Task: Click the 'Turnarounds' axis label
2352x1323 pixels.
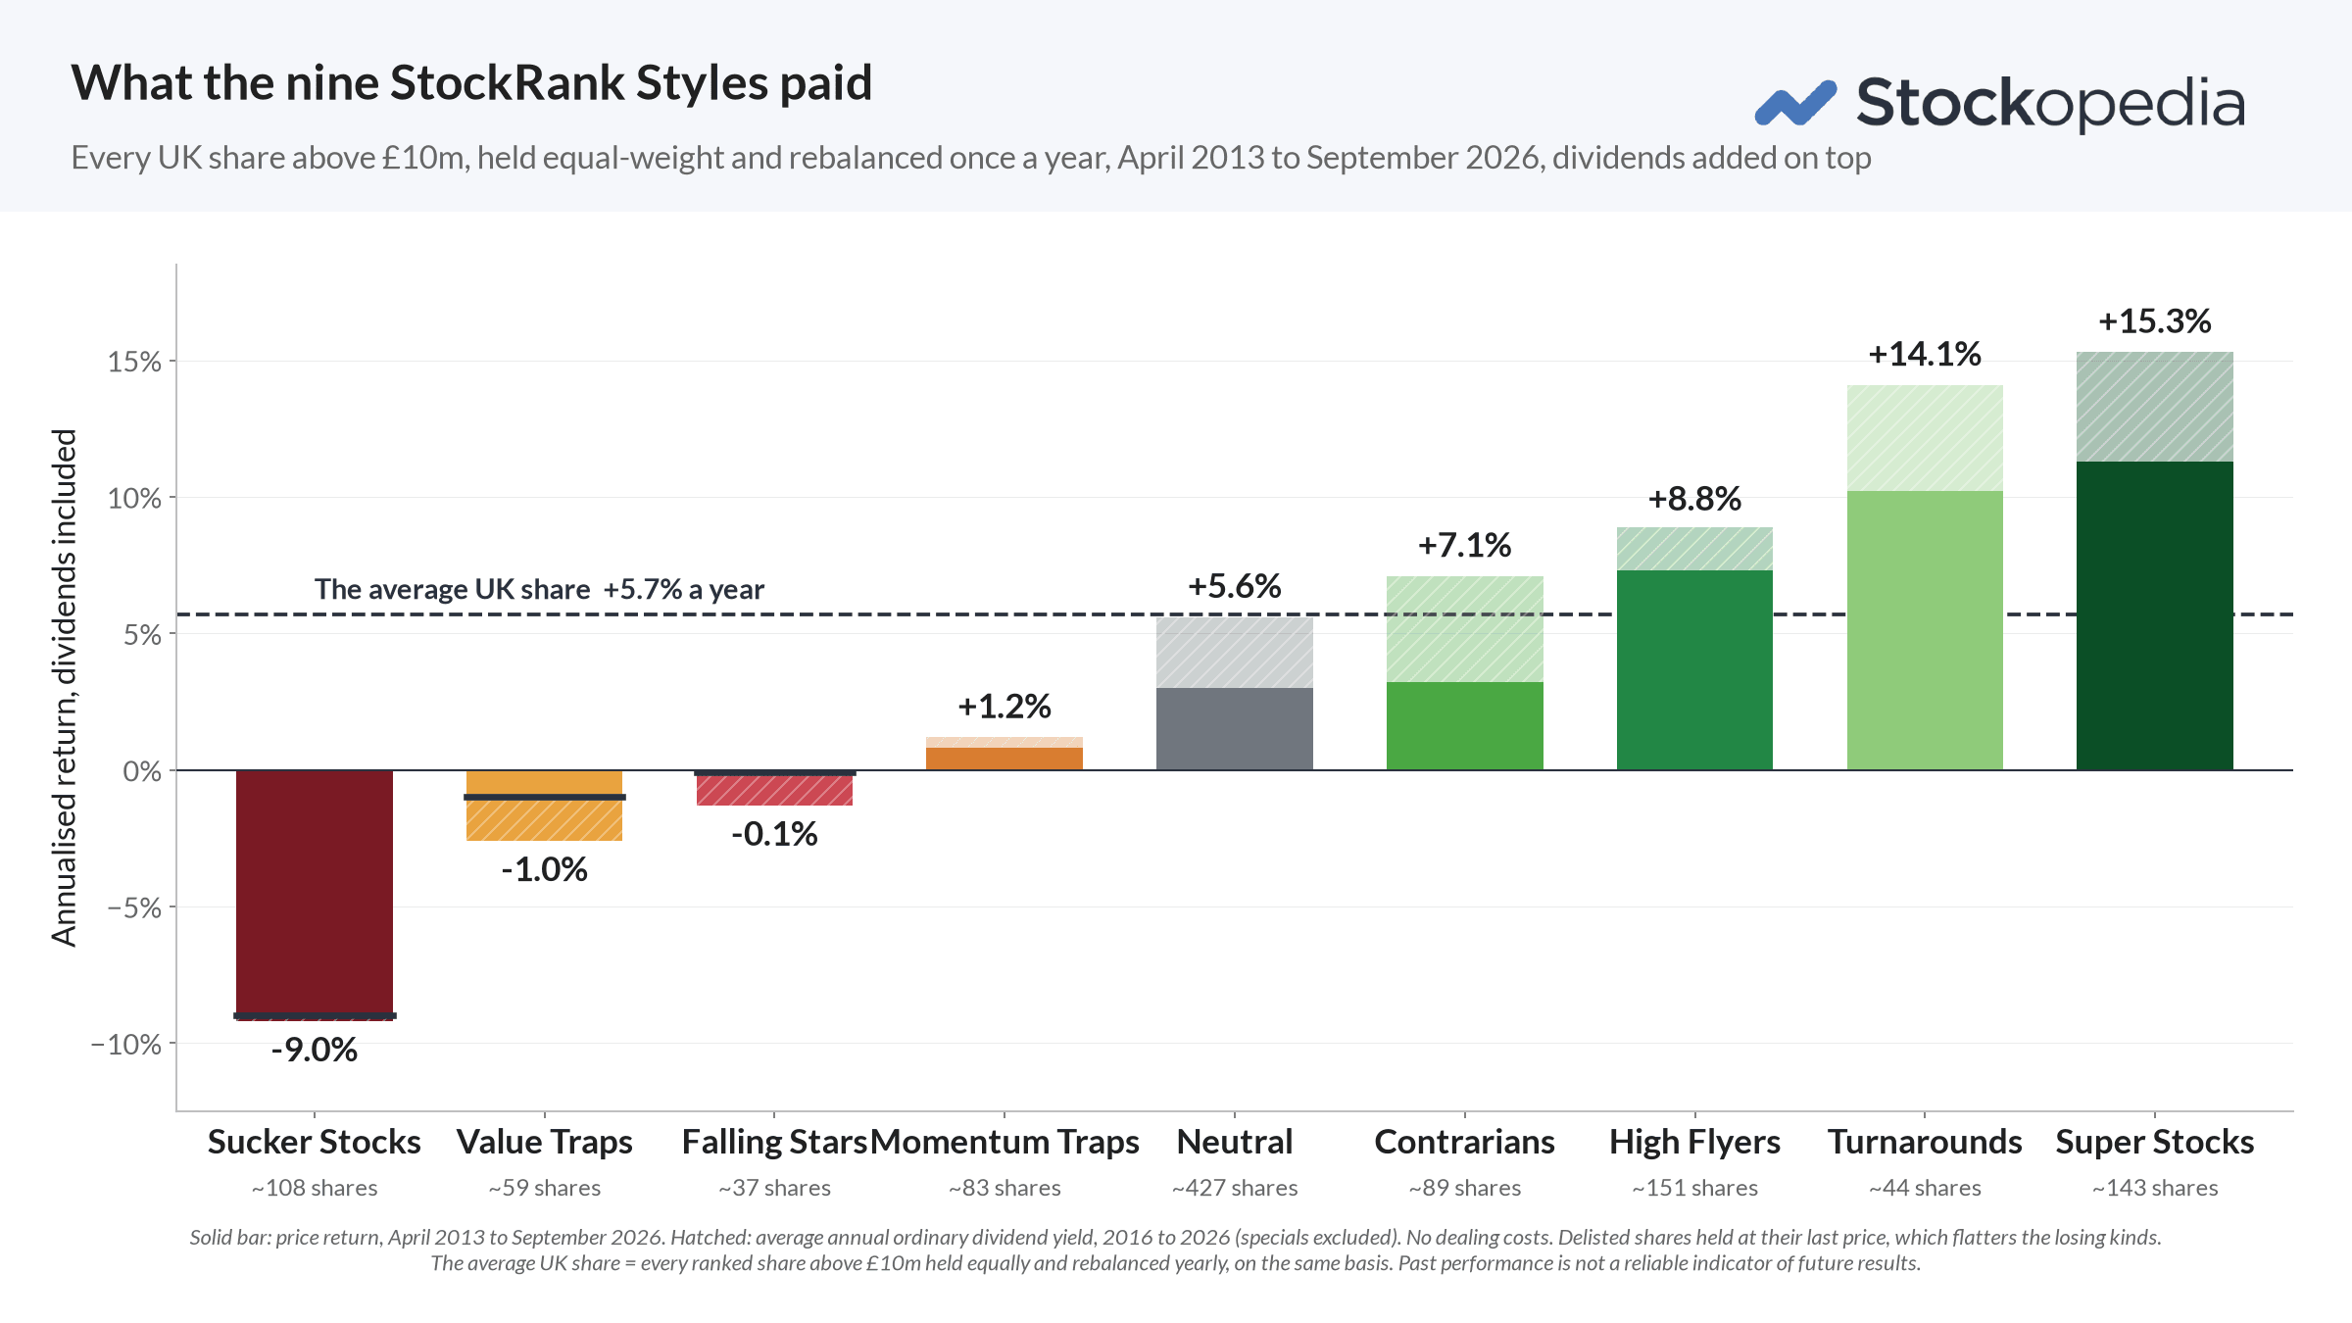Action: pyautogui.click(x=1925, y=1142)
